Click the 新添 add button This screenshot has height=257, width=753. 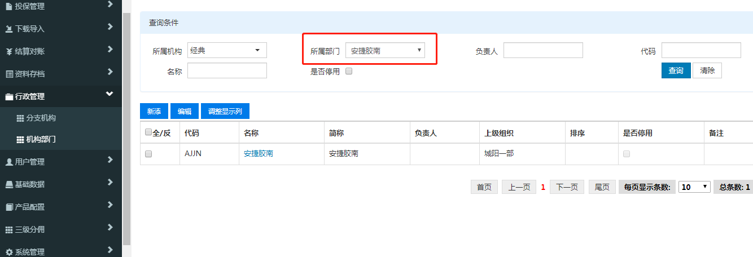coord(154,112)
